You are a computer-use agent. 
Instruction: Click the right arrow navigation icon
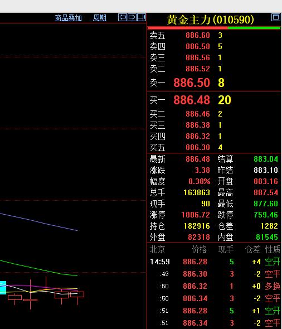pos(132,17)
